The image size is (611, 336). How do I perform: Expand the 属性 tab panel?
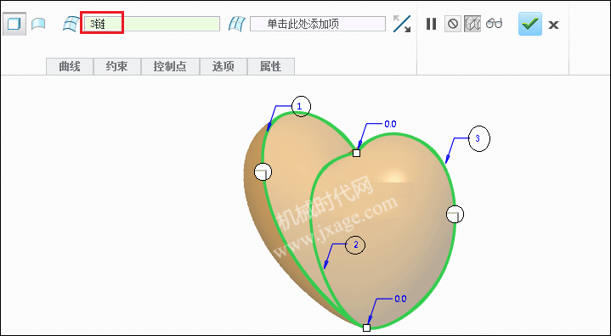tap(271, 66)
